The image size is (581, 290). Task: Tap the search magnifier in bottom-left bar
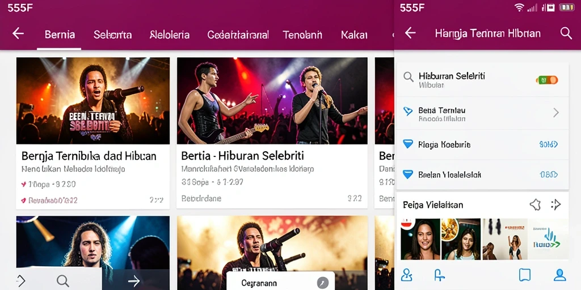(x=62, y=281)
